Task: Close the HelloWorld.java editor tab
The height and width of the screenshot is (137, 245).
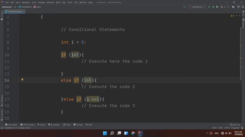Action: click(x=23, y=11)
